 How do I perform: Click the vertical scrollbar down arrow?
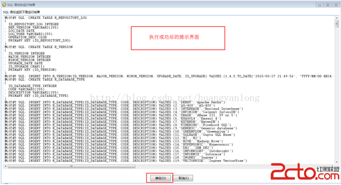337,162
